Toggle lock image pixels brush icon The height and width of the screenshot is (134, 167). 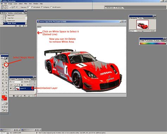tap(17, 85)
